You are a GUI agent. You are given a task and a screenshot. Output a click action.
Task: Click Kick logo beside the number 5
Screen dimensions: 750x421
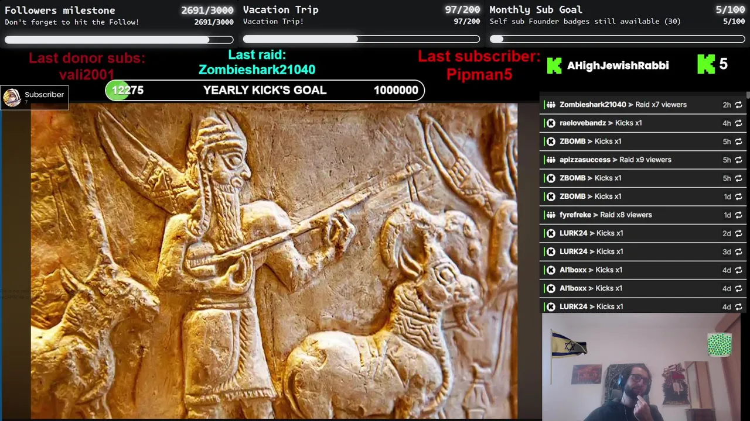coord(705,64)
